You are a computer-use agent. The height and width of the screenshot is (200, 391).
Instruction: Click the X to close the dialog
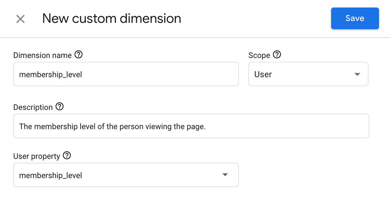20,19
